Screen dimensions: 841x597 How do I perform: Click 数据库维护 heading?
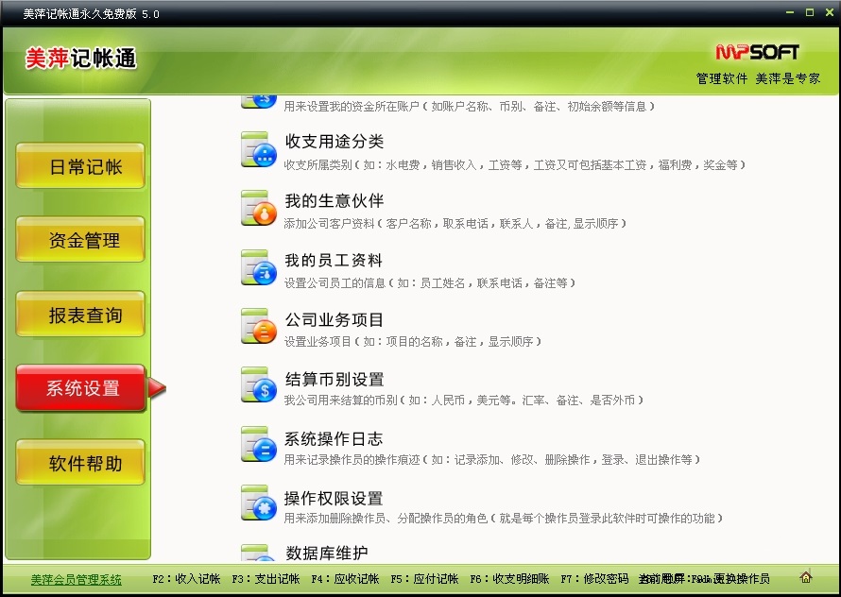click(x=326, y=553)
